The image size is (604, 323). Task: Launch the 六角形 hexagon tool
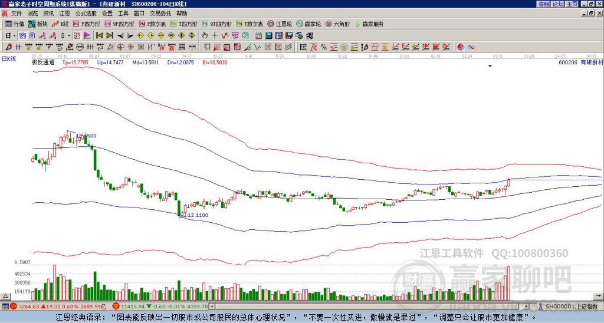pos(337,24)
